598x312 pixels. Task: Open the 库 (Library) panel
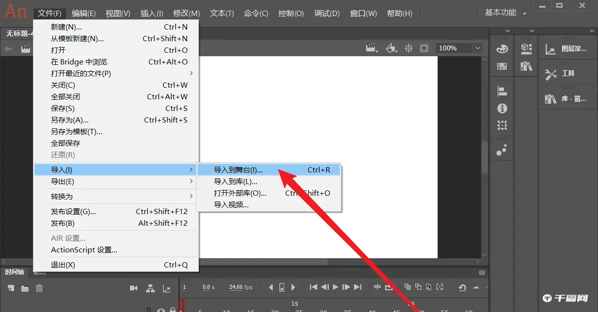(x=568, y=98)
